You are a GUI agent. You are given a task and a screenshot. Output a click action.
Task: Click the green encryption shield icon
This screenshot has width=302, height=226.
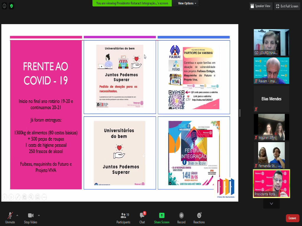point(12,6)
